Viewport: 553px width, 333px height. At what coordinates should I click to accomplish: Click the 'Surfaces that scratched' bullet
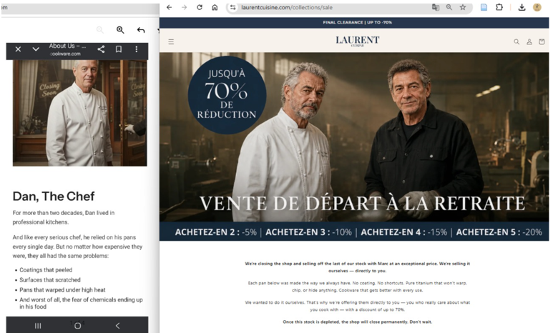click(x=50, y=280)
